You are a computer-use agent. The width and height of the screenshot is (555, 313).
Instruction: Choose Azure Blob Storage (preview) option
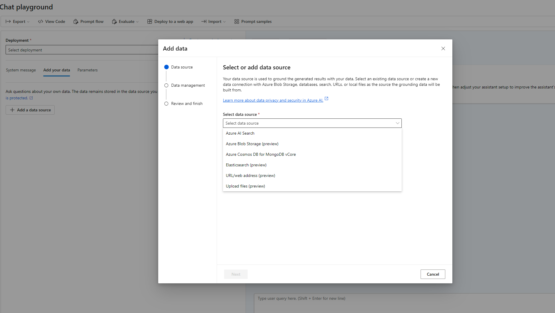[x=312, y=144]
